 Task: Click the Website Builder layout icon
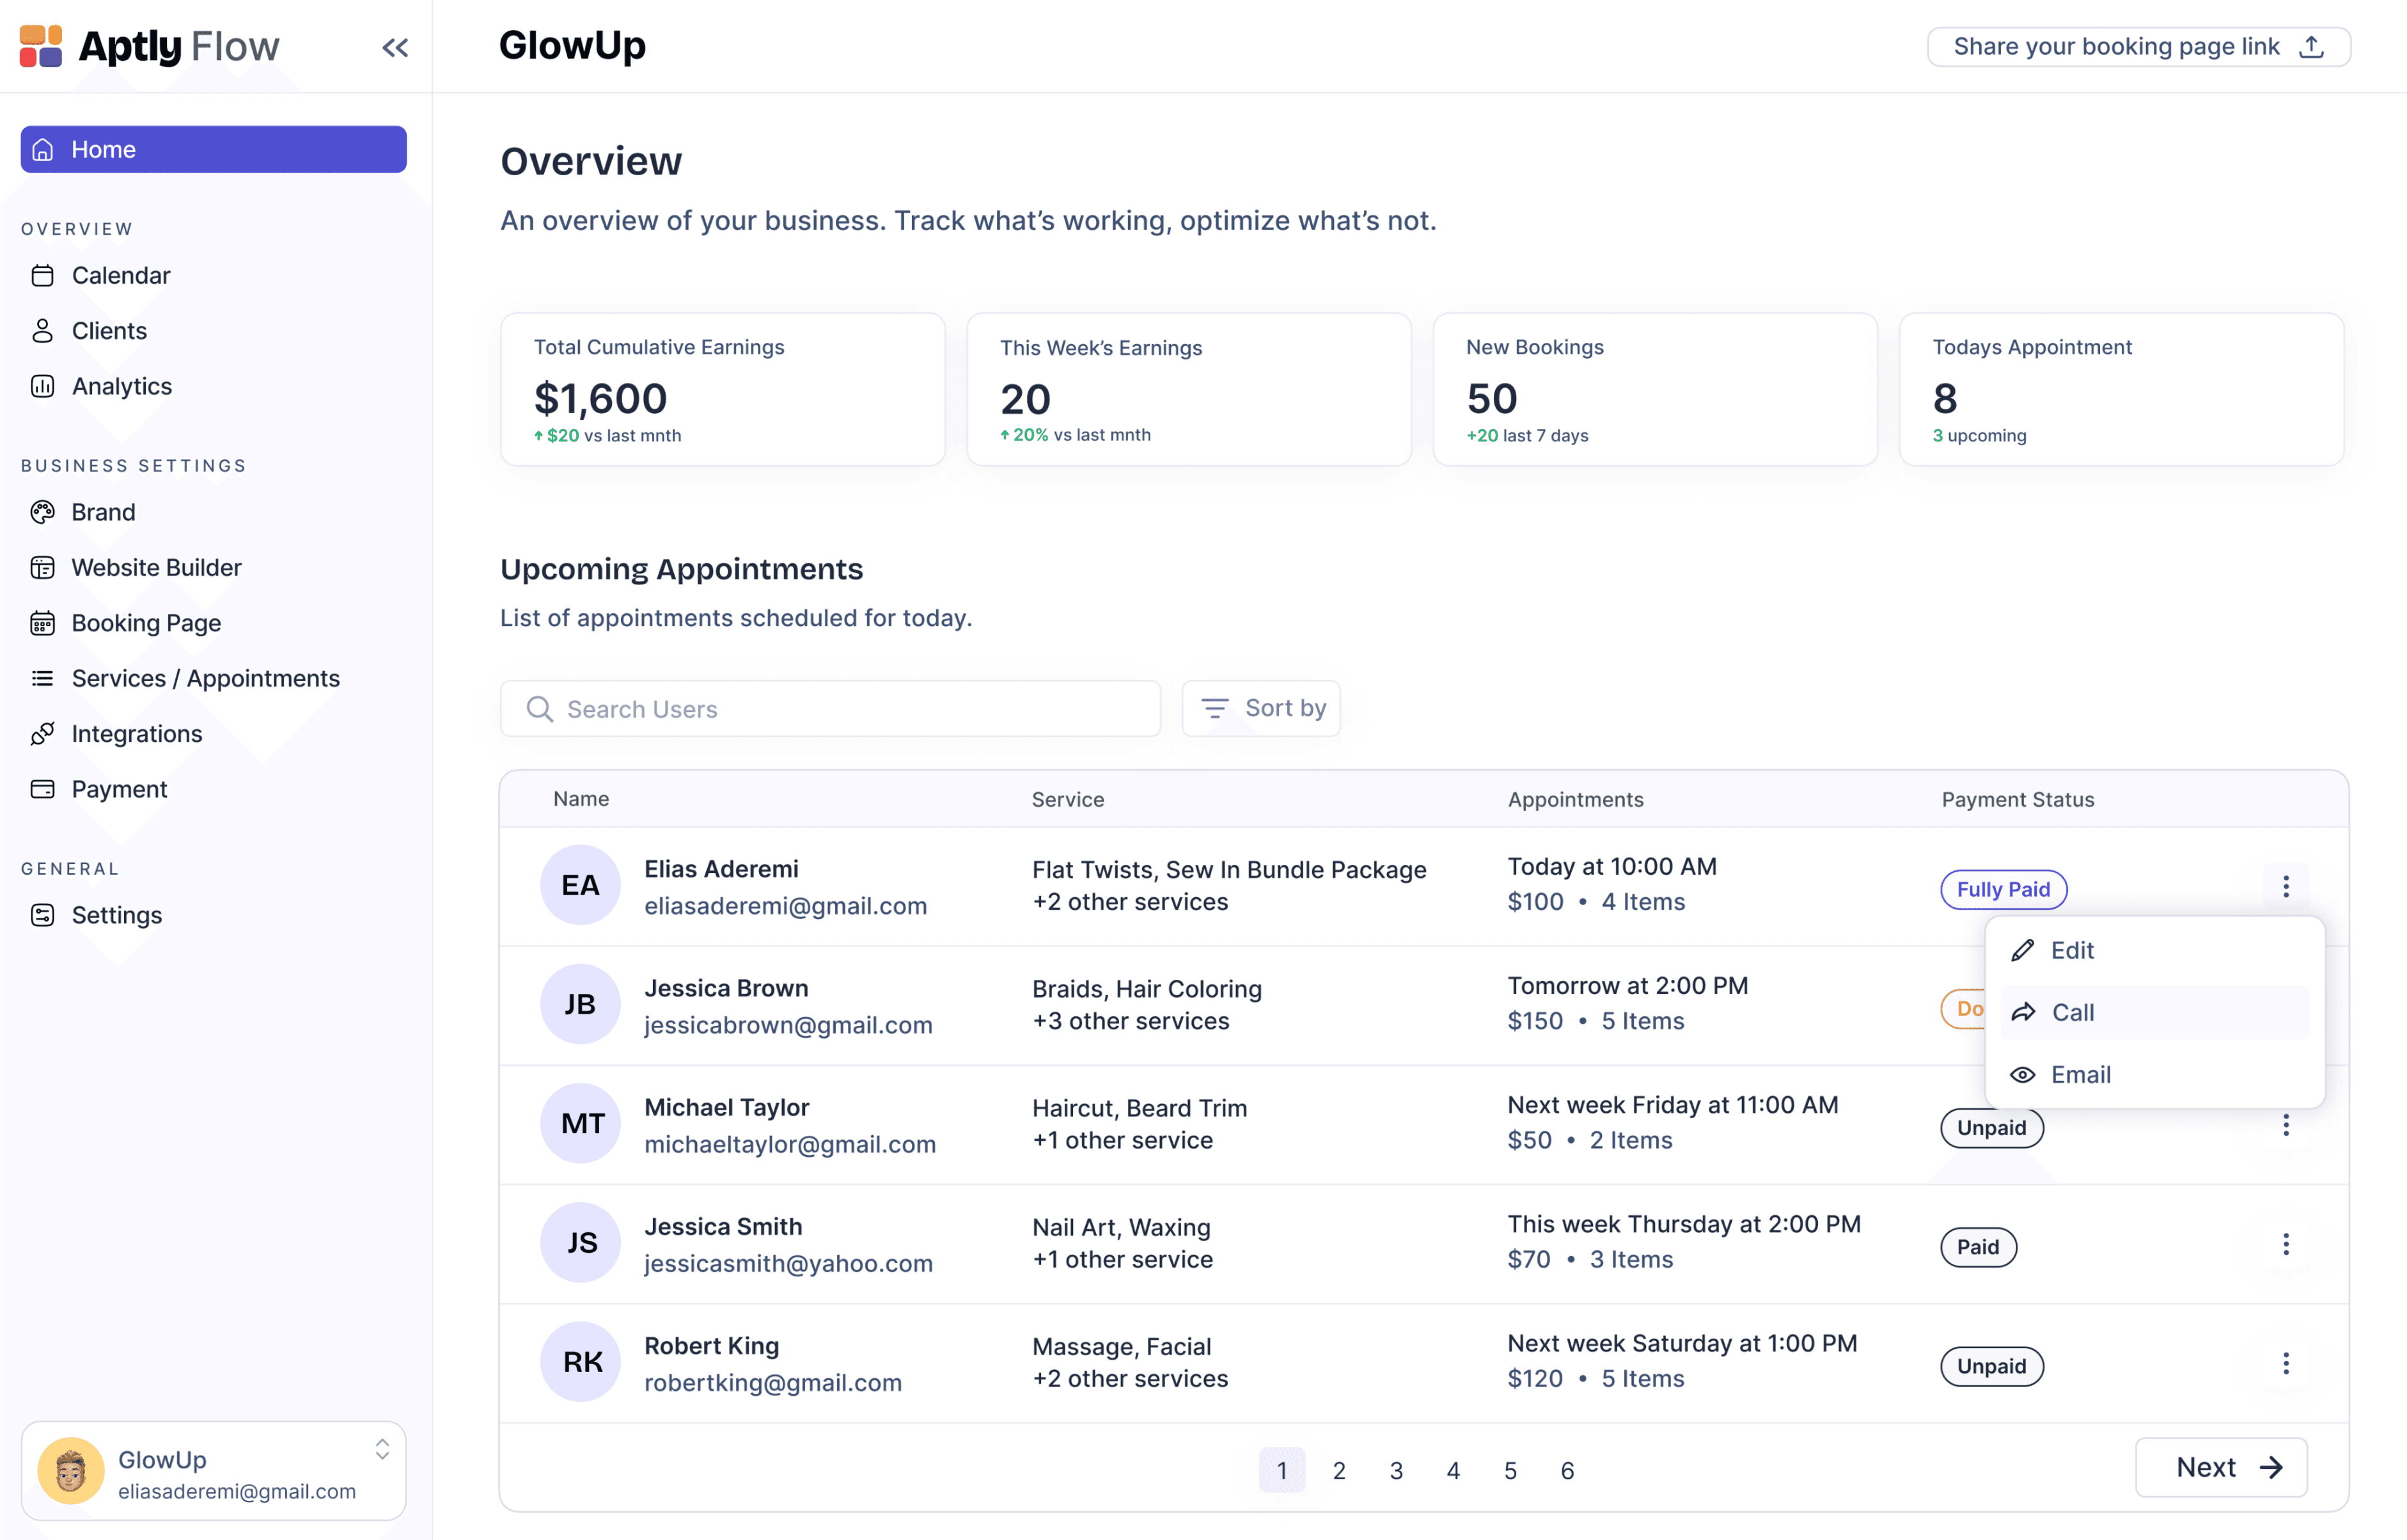pyautogui.click(x=42, y=567)
